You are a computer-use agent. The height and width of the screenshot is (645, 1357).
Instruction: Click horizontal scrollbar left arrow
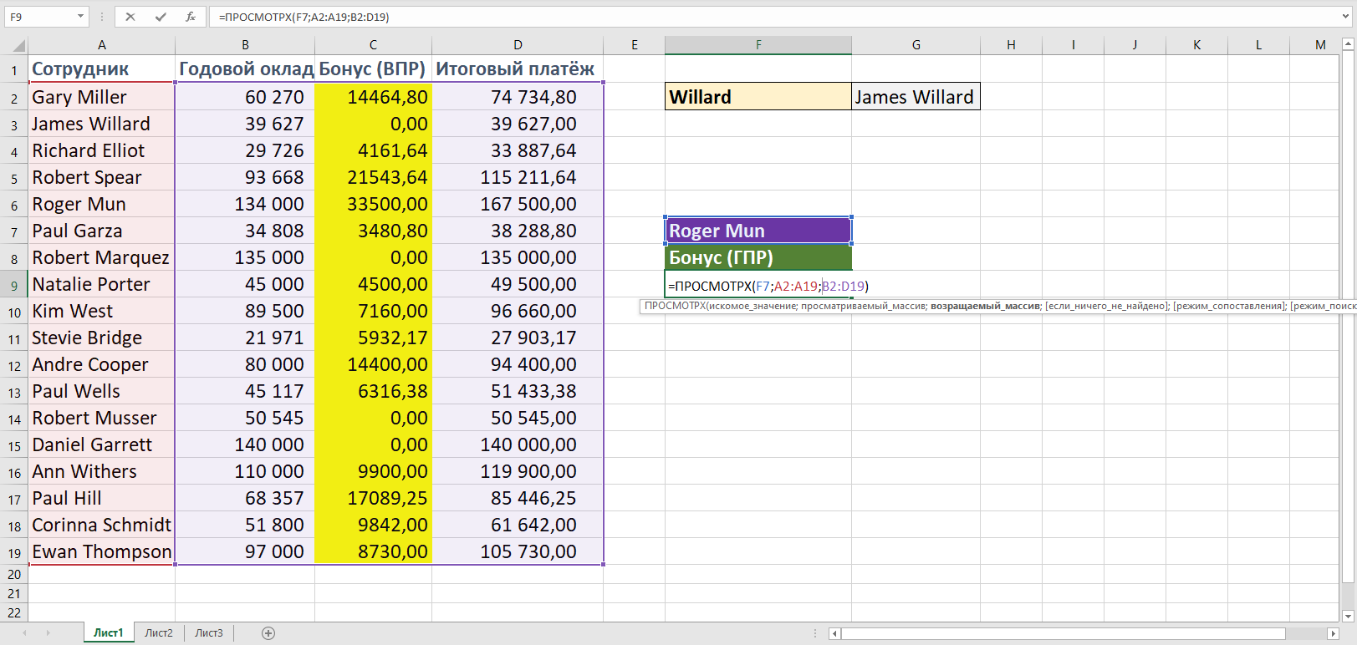(834, 633)
